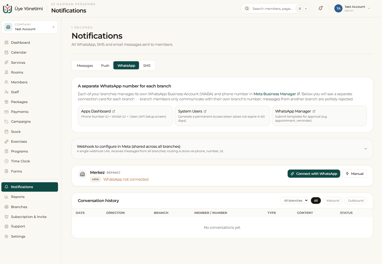Switch to the Push tab
382x264 pixels.
(x=105, y=65)
